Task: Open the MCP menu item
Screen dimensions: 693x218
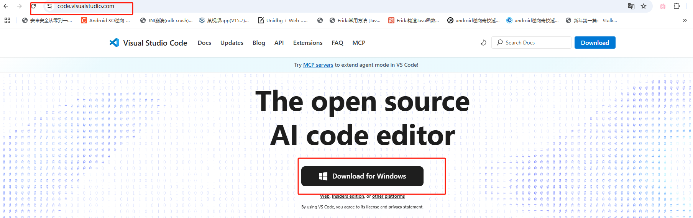Action: [359, 43]
